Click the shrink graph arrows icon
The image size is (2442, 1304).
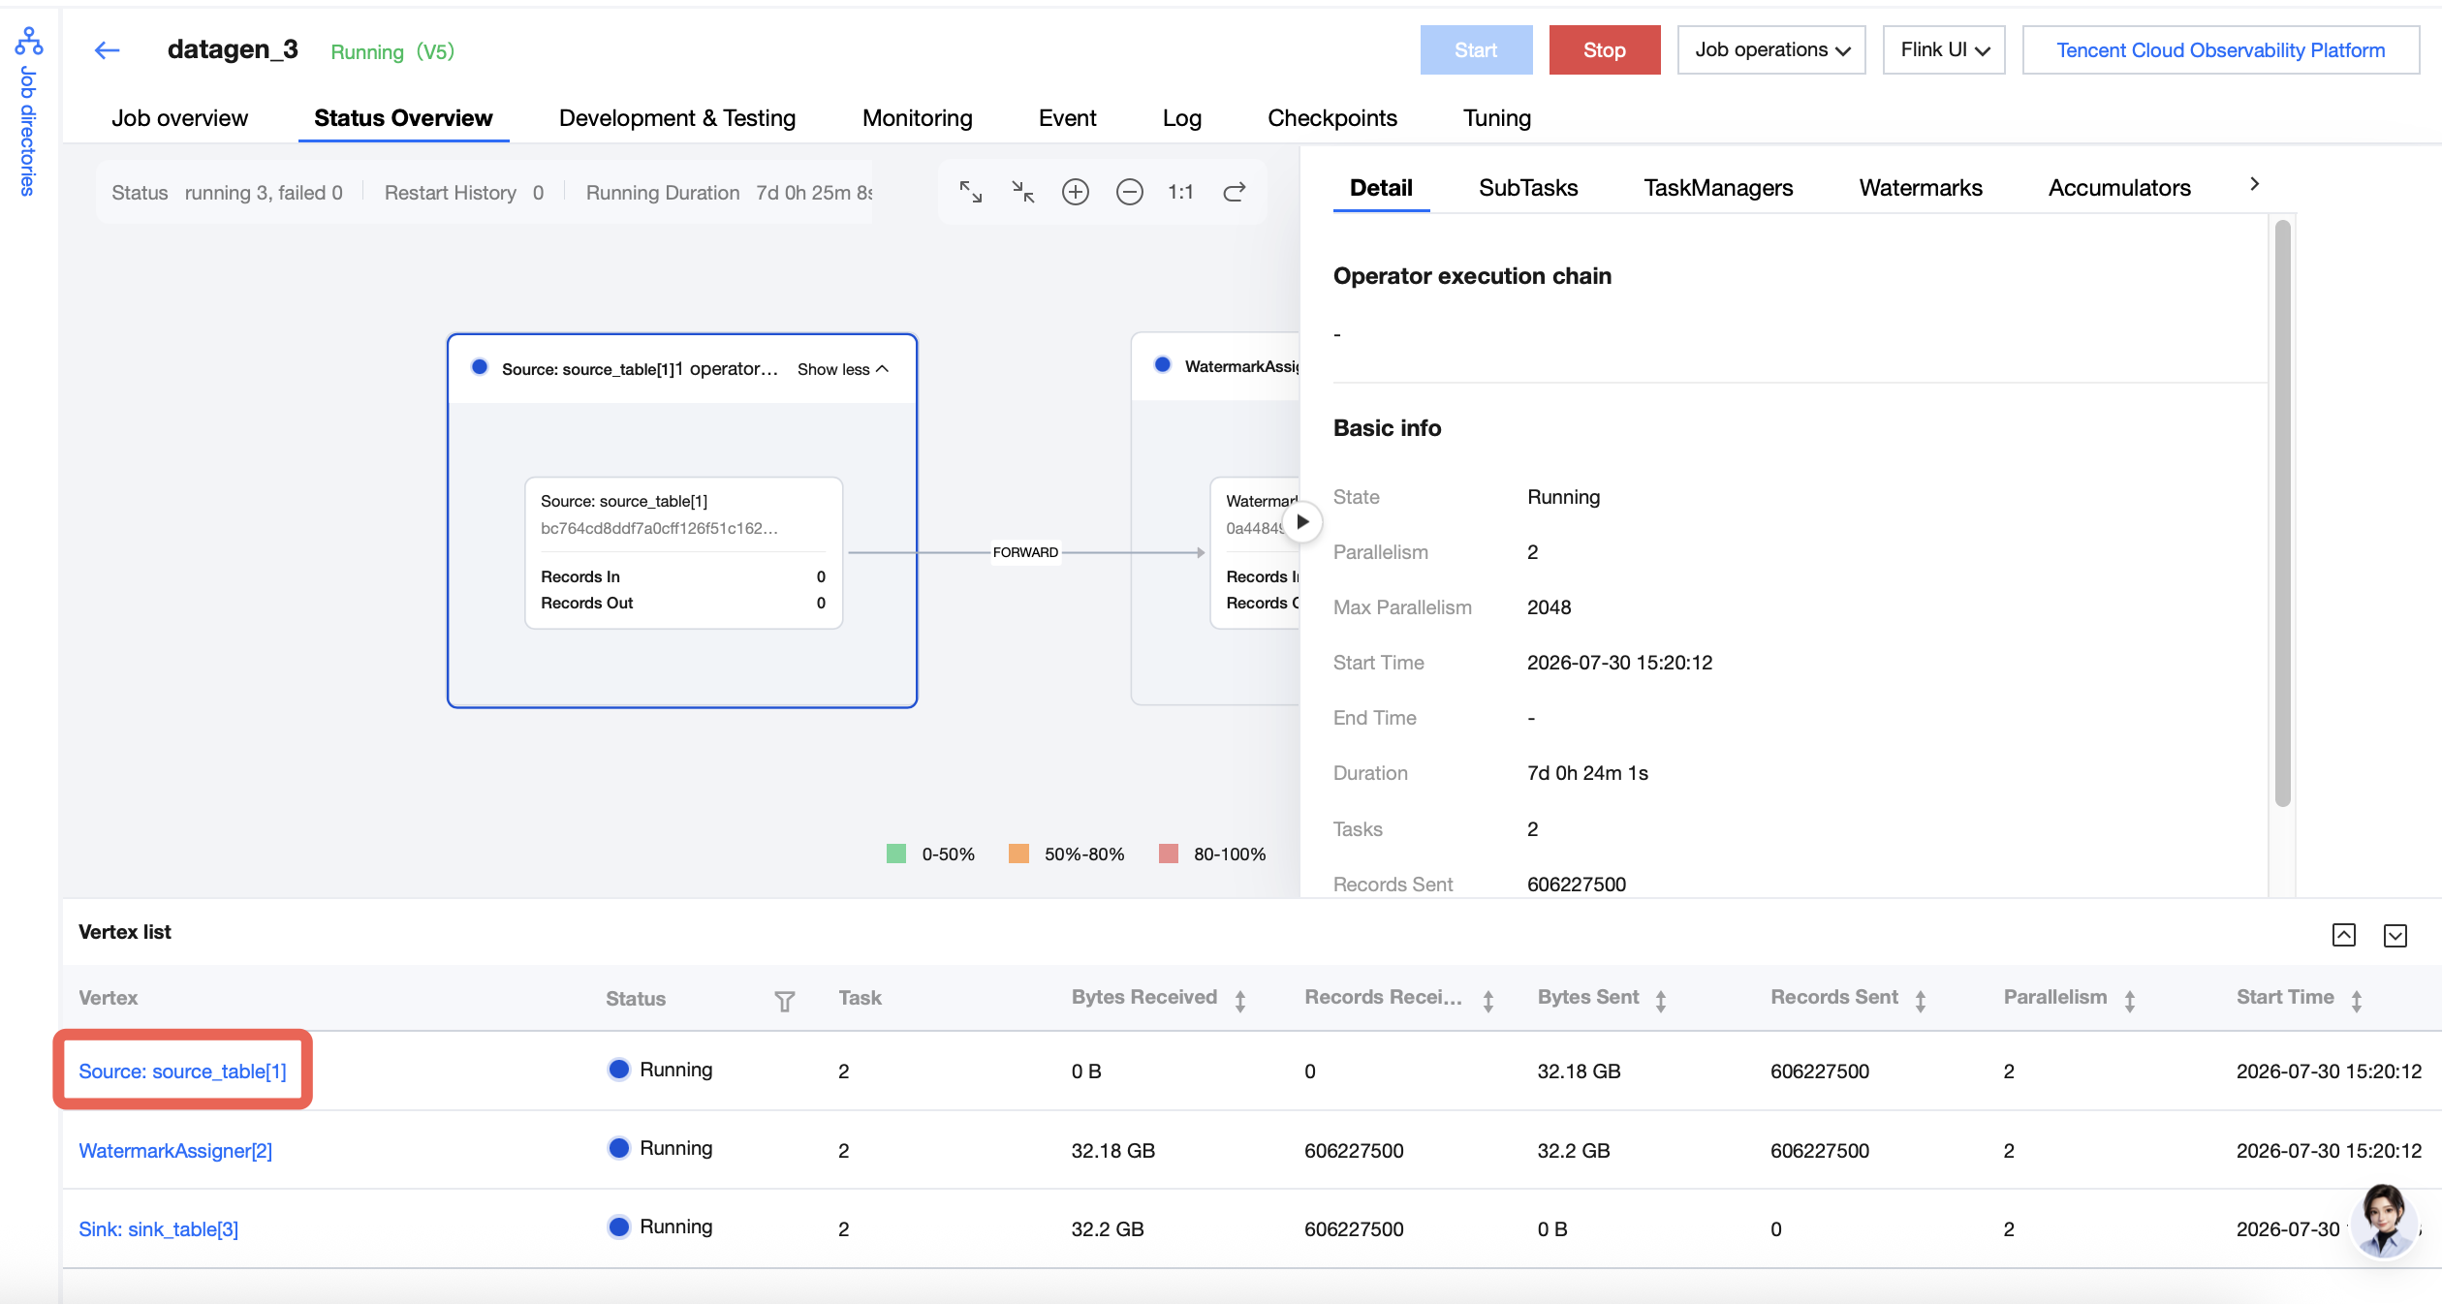1023,192
